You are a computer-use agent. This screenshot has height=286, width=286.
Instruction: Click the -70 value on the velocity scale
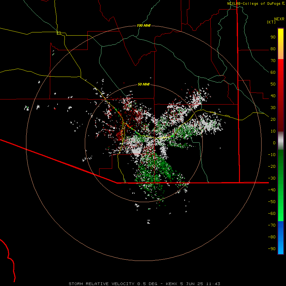[x=272, y=225]
